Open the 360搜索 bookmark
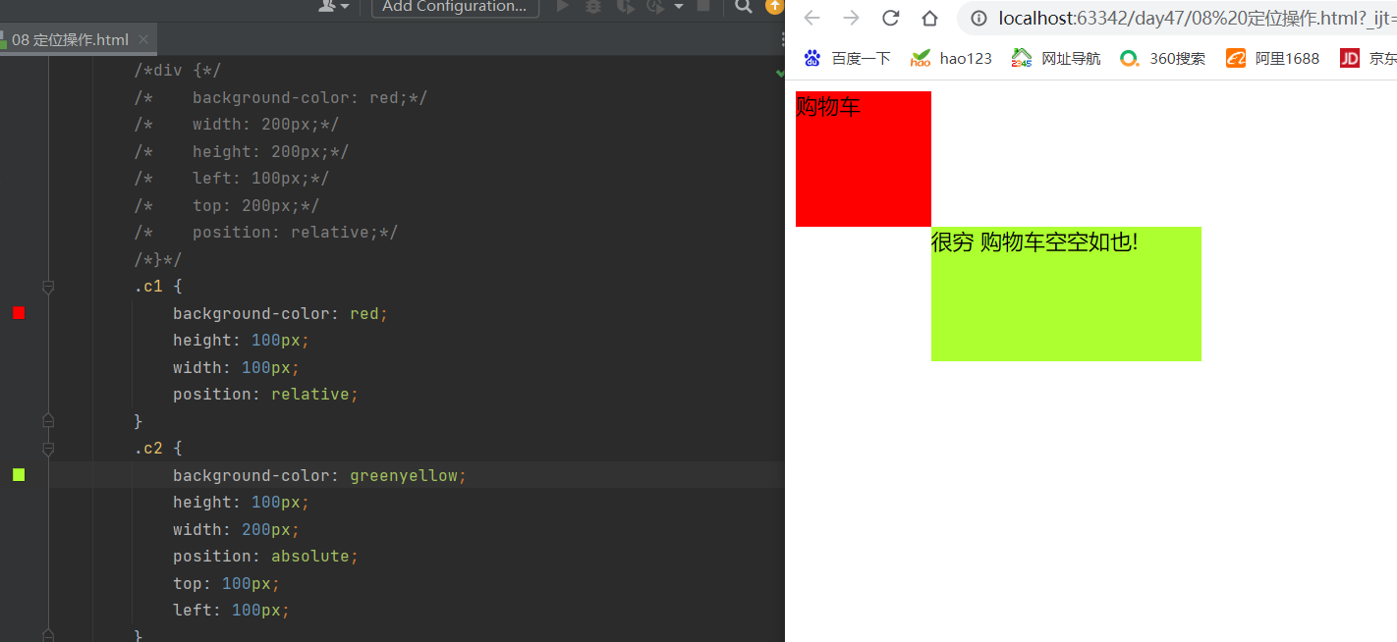Screen dimensions: 1397x642 coord(1162,58)
